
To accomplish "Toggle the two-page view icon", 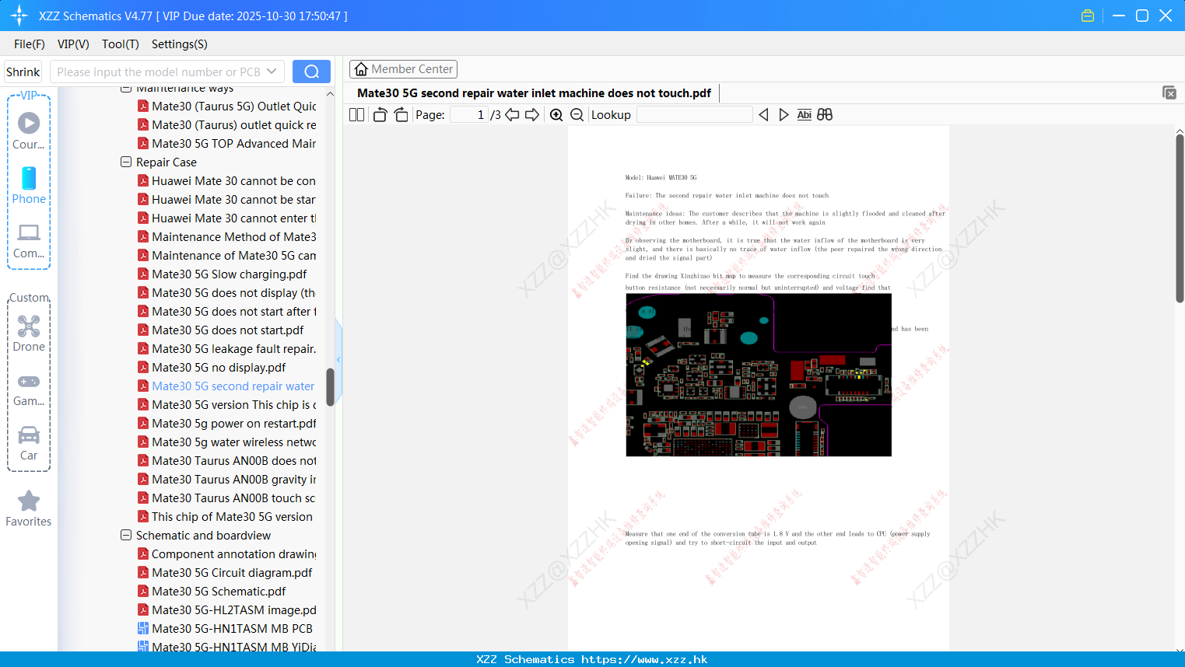I will [x=356, y=115].
